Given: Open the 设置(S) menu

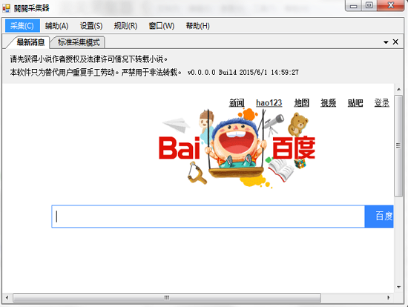Looking at the screenshot, I should (91, 26).
